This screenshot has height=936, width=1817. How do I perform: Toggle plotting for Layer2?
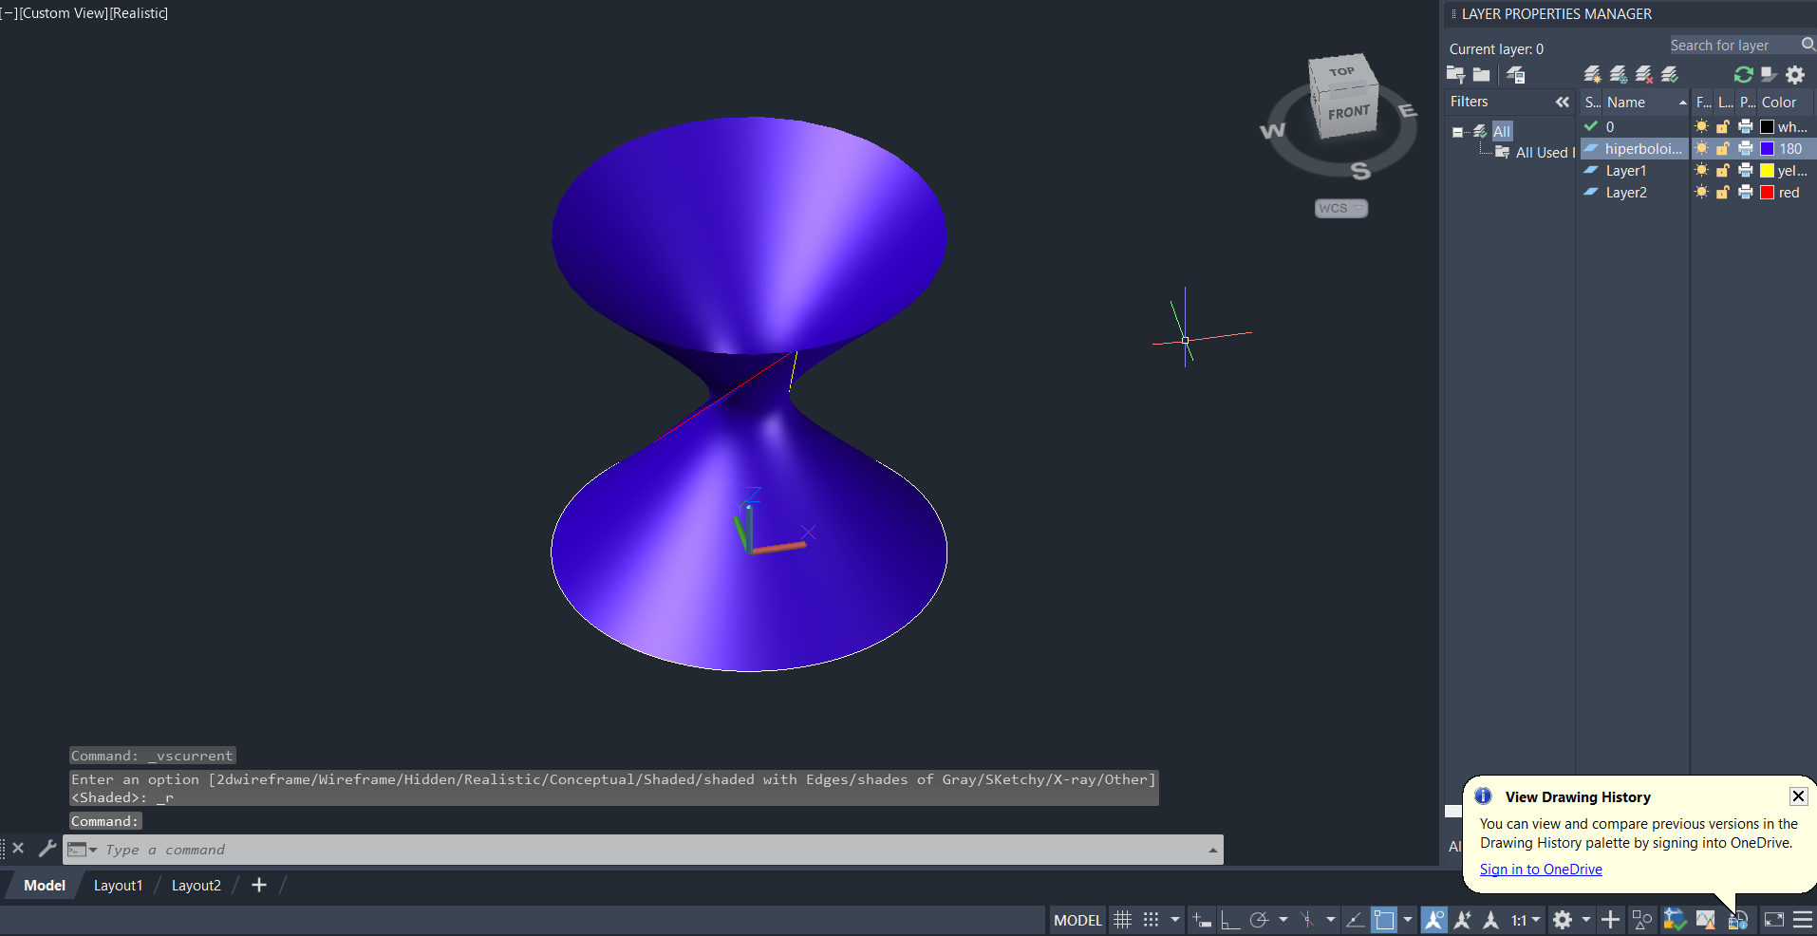pyautogui.click(x=1745, y=192)
